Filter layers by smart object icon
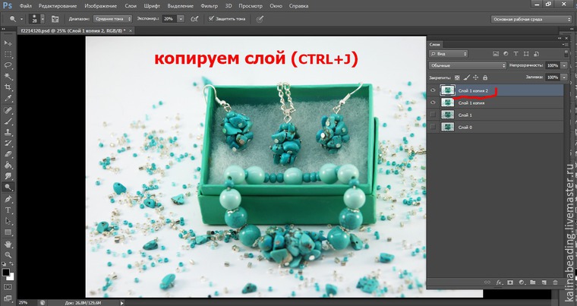Screen dimensions: 577x306 coord(536,54)
